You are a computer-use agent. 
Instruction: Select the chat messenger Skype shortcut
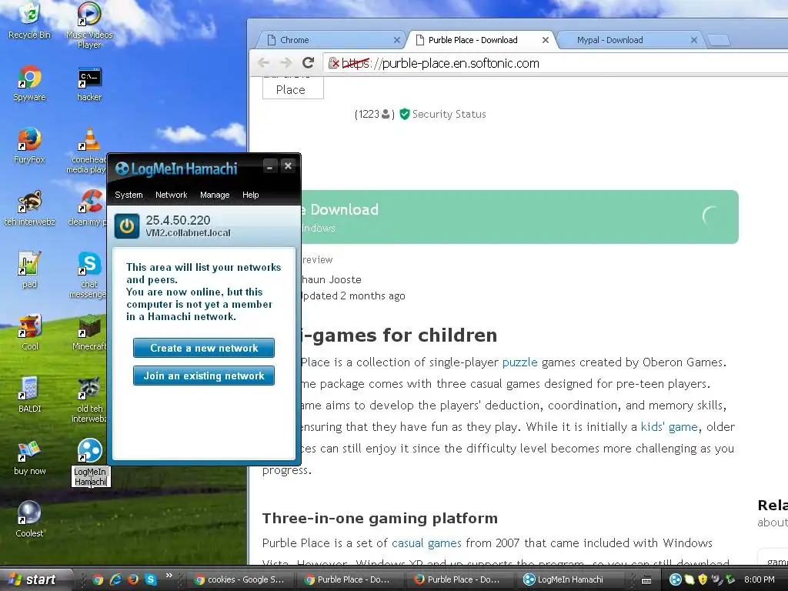point(88,275)
